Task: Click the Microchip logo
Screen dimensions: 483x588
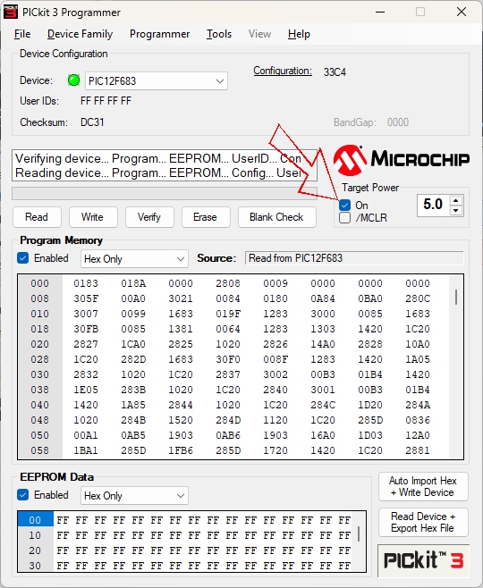Action: coord(402,160)
